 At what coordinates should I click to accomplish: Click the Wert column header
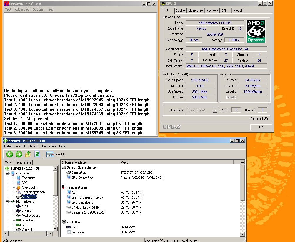point(176,162)
